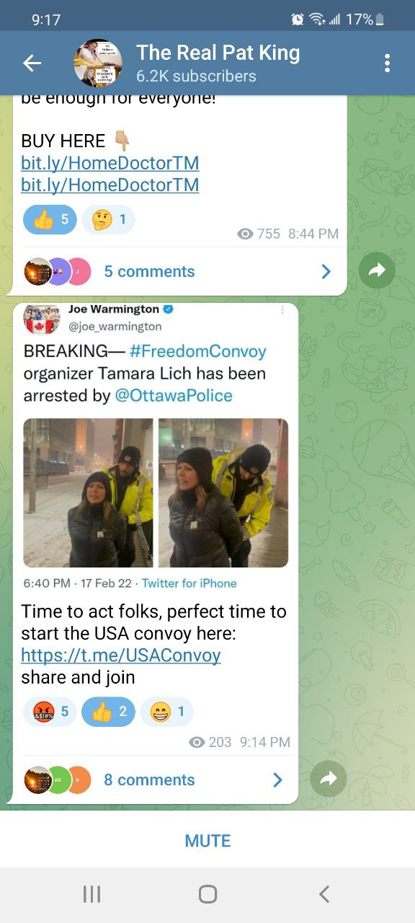
Task: Open the three-dot channel options menu
Action: 388,63
